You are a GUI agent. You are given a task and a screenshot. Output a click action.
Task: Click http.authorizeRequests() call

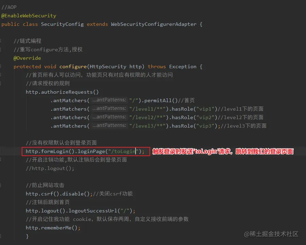62,92
